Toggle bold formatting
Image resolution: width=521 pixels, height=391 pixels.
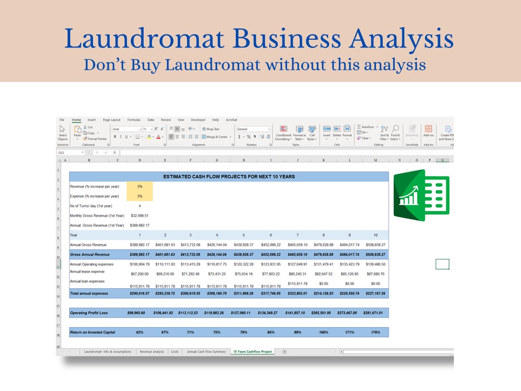[115, 136]
